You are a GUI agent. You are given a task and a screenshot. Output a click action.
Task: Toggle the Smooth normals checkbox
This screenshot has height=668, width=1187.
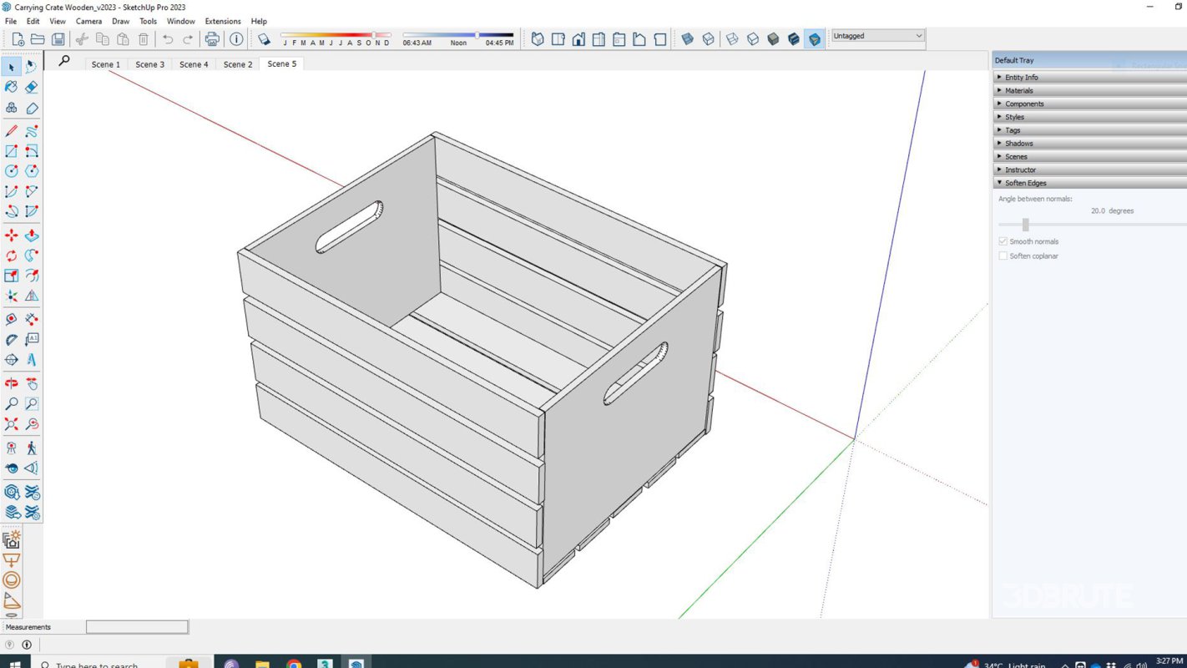1003,241
